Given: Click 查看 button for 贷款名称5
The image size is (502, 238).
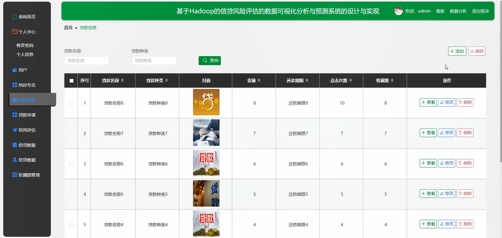Looking at the screenshot, I should click(428, 194).
